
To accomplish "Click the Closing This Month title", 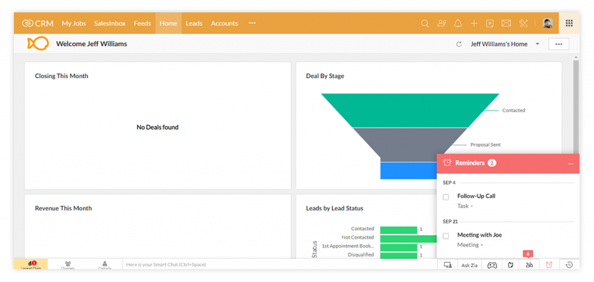I will click(61, 76).
